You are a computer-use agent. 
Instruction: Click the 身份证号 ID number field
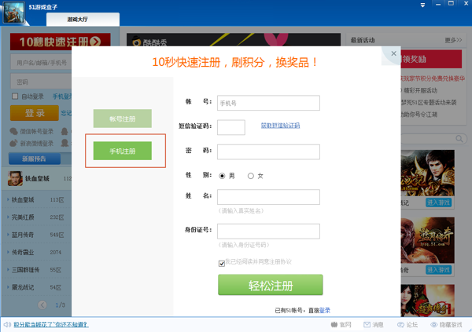tap(268, 231)
